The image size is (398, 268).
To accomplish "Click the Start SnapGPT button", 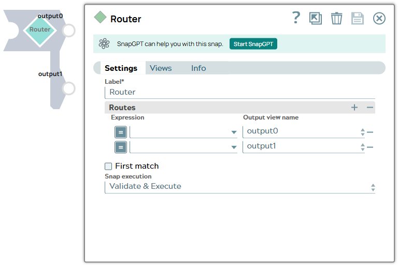I will [x=253, y=44].
